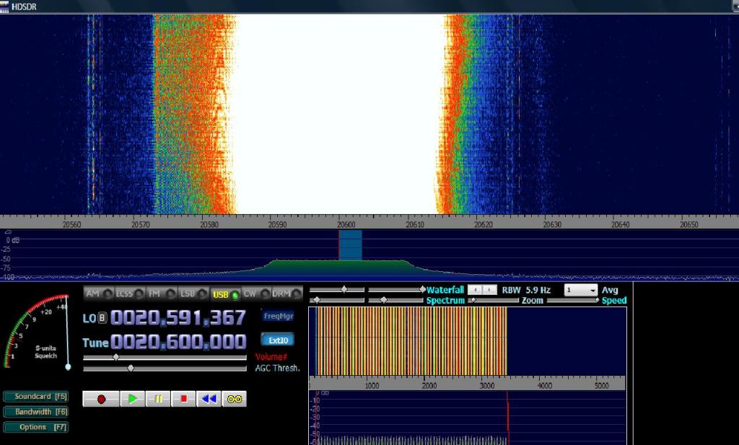Click the LO B indicator icon
The height and width of the screenshot is (445, 739).
[102, 317]
